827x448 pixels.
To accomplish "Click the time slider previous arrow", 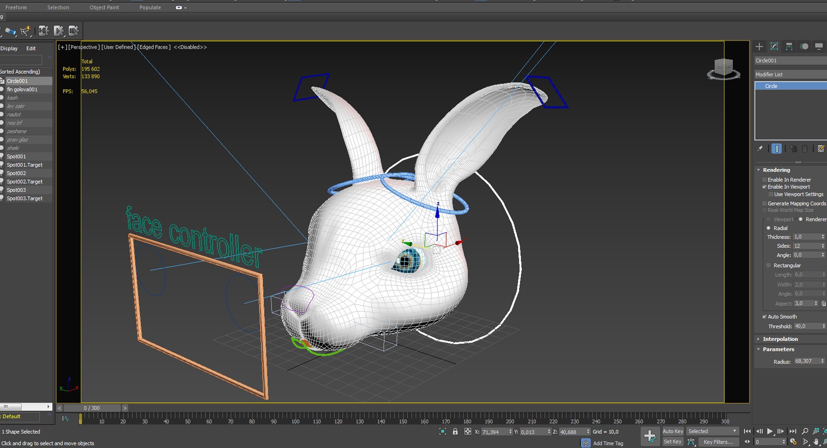I will [x=59, y=408].
